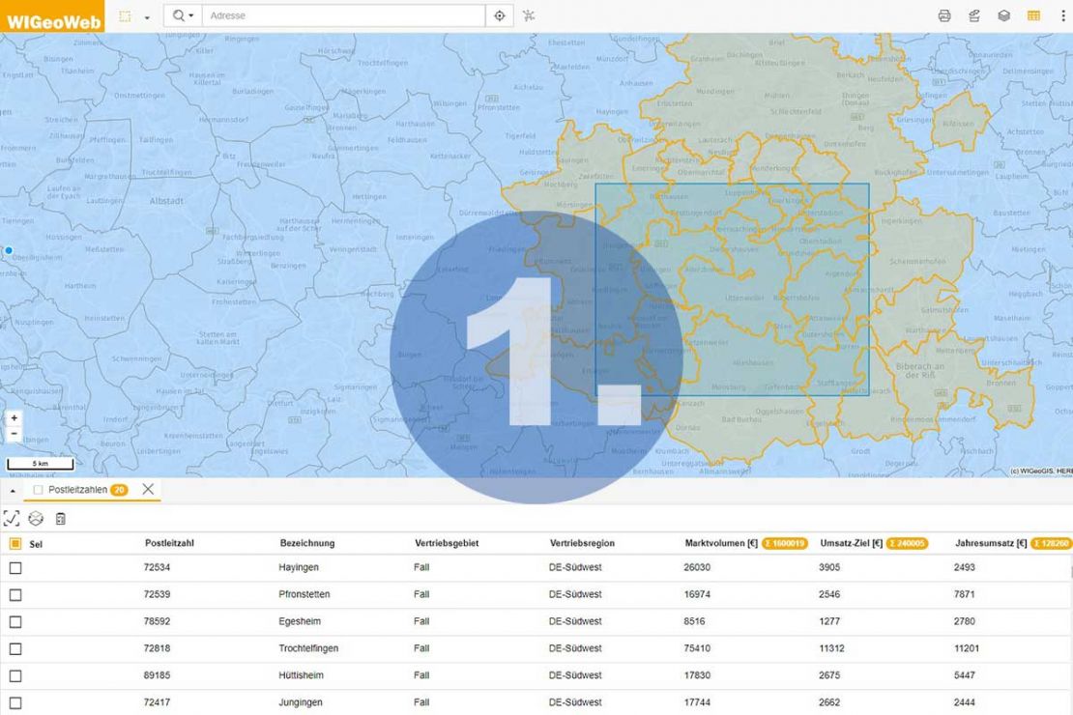Zoom out on the map
This screenshot has width=1073, height=715.
14,434
